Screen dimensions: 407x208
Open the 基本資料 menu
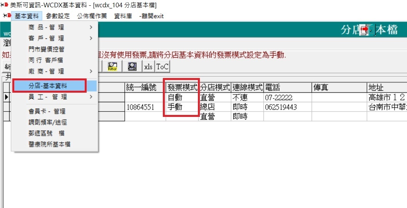(27, 16)
